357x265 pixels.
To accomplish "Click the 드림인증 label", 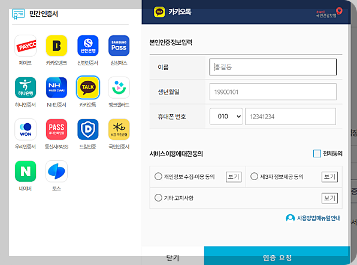I will pyautogui.click(x=88, y=147).
